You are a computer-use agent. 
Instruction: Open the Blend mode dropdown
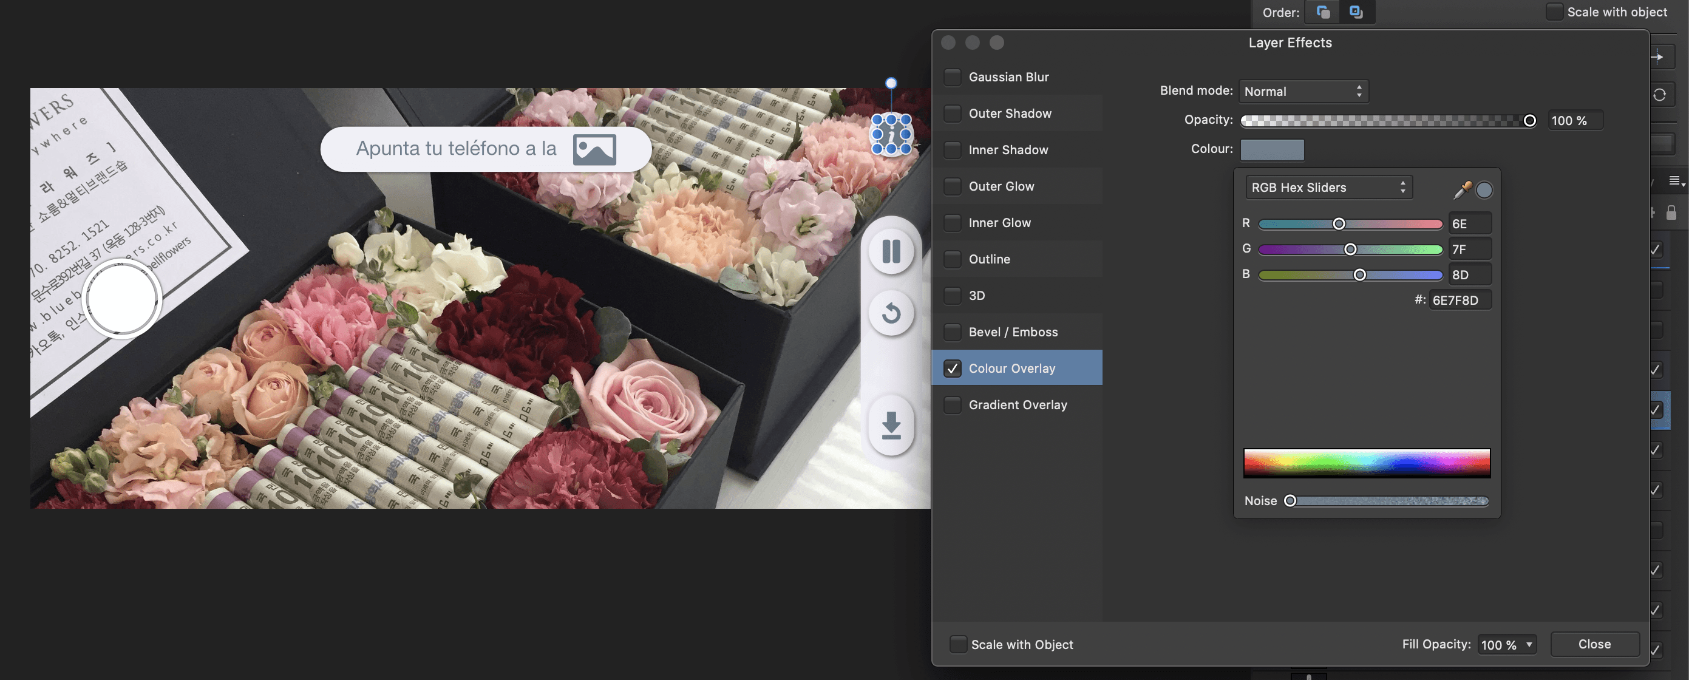(1303, 91)
